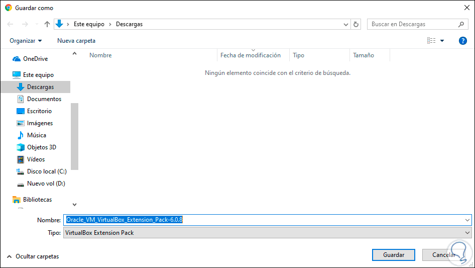The height and width of the screenshot is (268, 475).
Task: Click the blue download arrow in address bar
Action: 59,24
